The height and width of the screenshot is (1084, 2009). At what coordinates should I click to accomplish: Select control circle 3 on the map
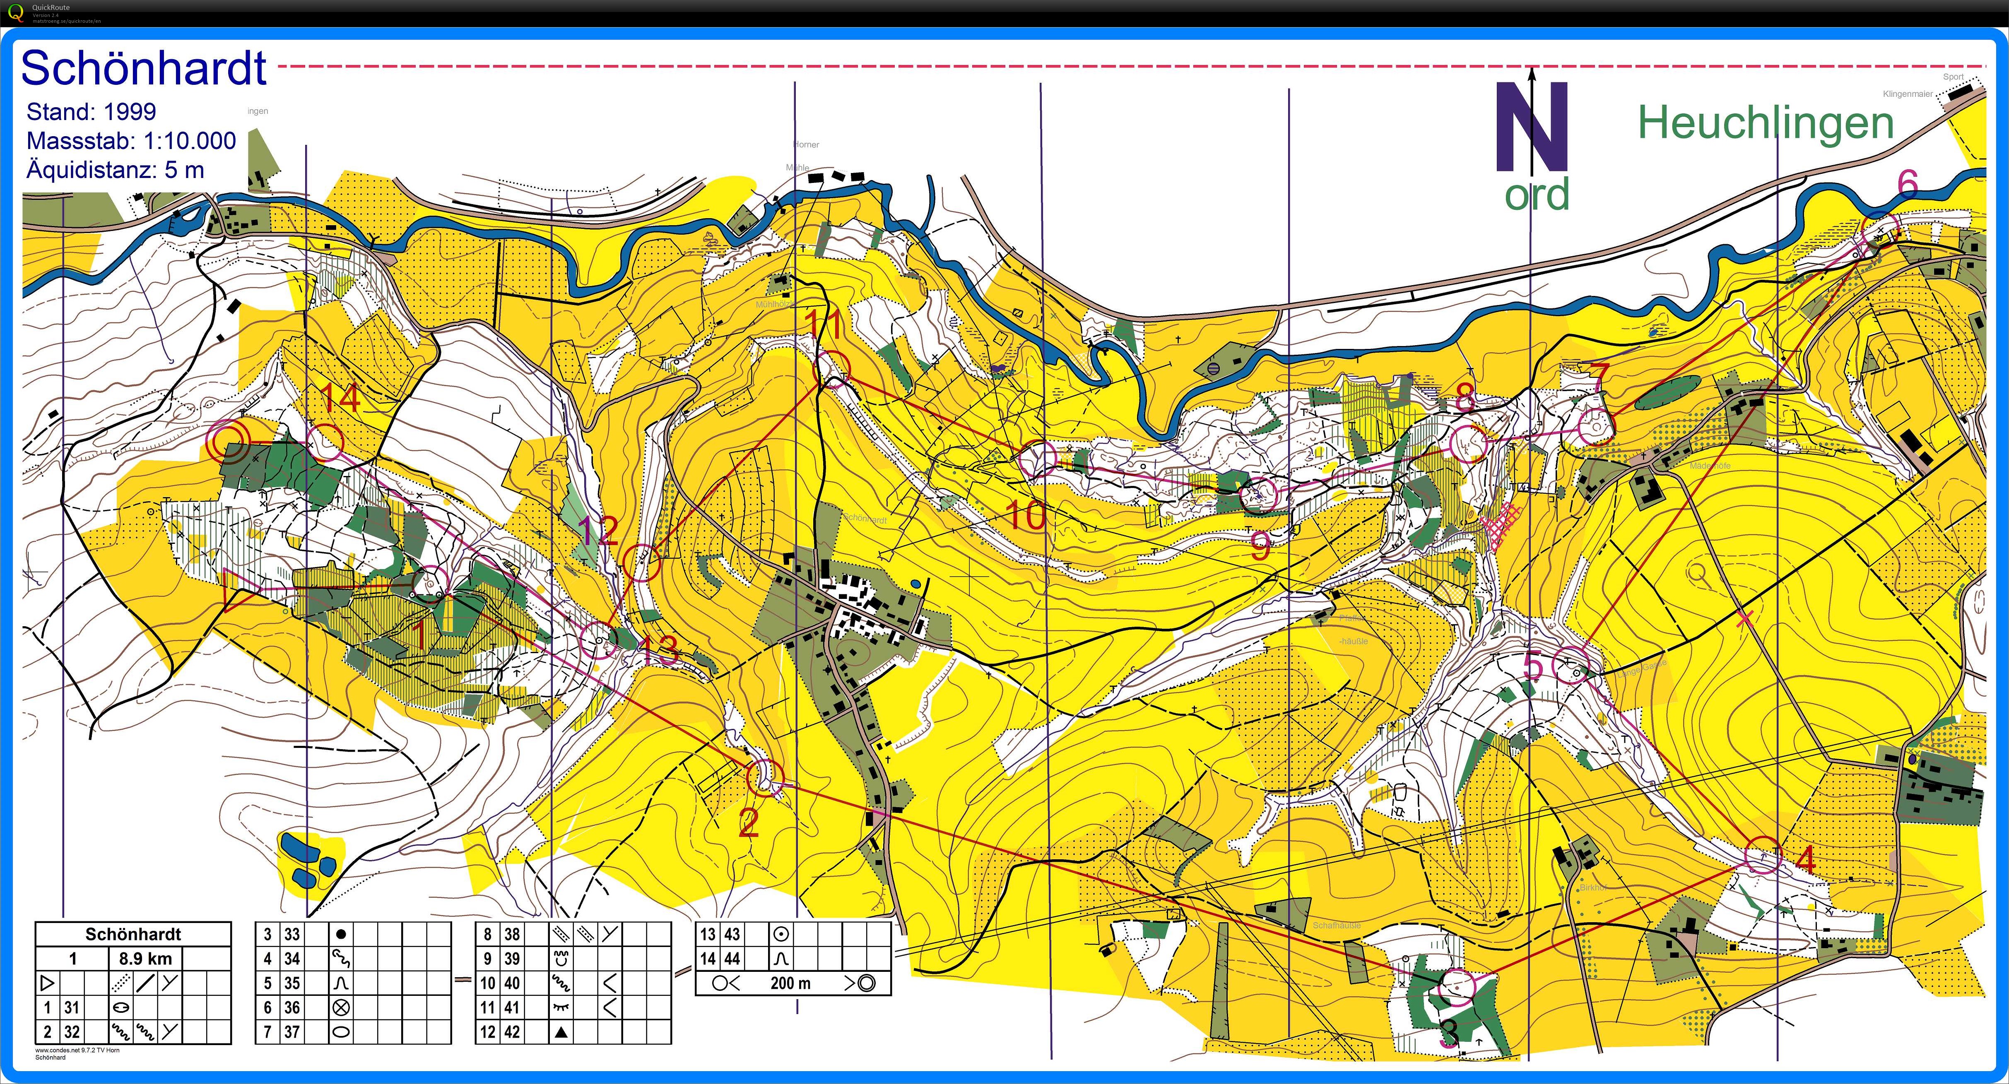1457,987
